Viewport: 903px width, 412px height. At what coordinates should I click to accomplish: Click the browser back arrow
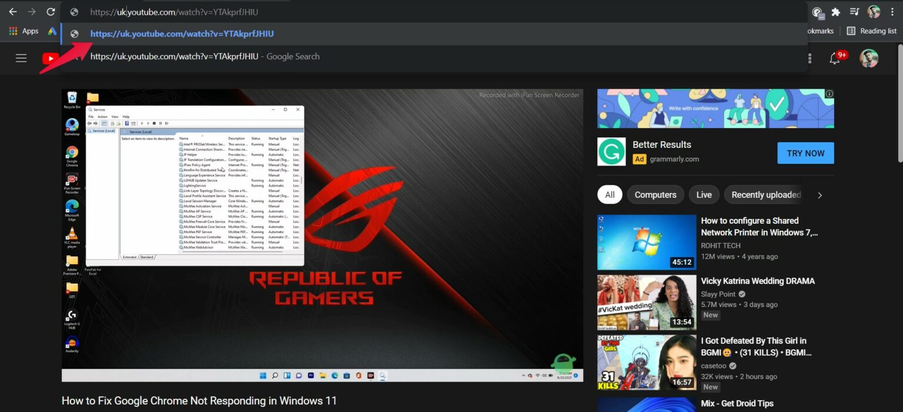pyautogui.click(x=12, y=12)
